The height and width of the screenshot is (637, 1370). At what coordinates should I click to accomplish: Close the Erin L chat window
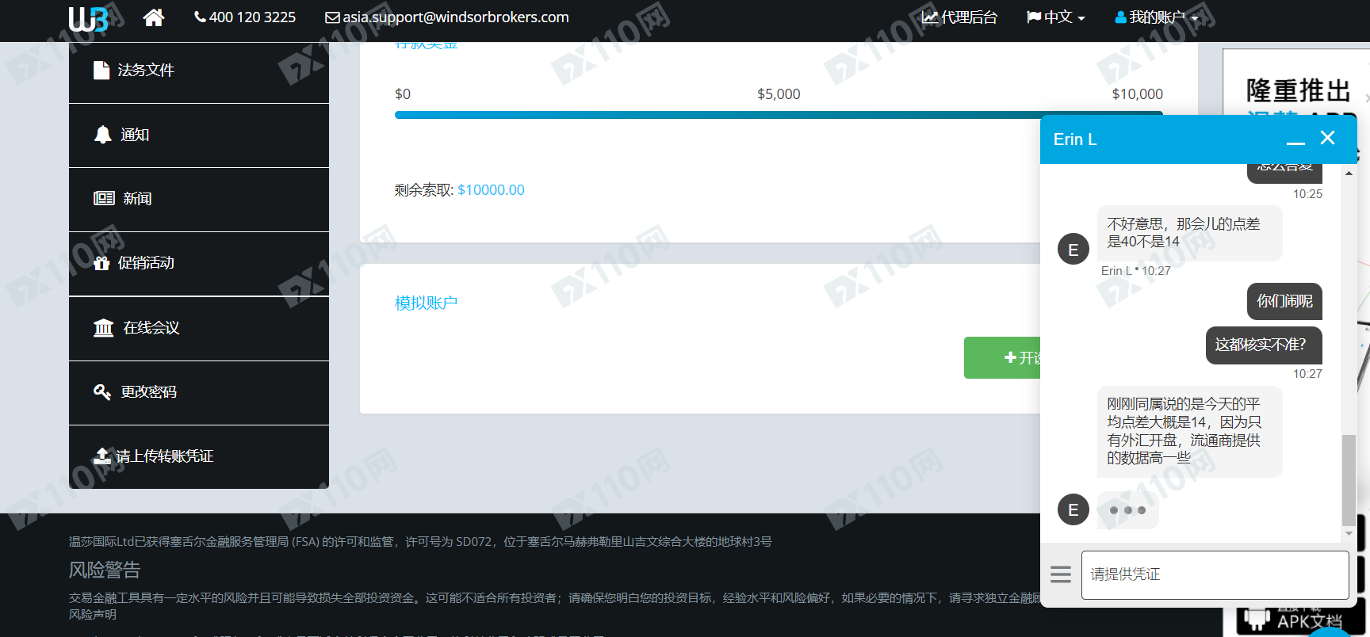point(1328,138)
